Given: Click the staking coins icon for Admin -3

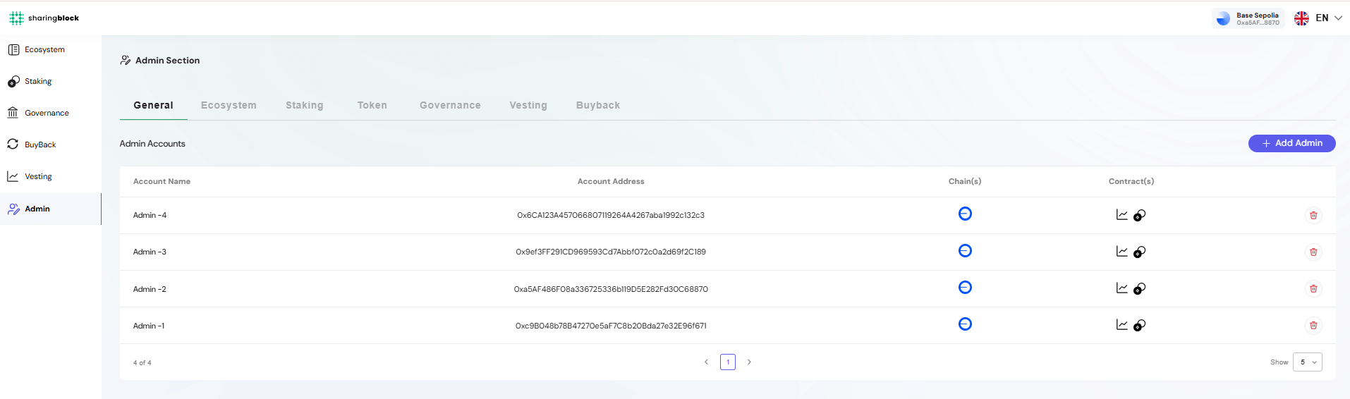Looking at the screenshot, I should click(1139, 252).
